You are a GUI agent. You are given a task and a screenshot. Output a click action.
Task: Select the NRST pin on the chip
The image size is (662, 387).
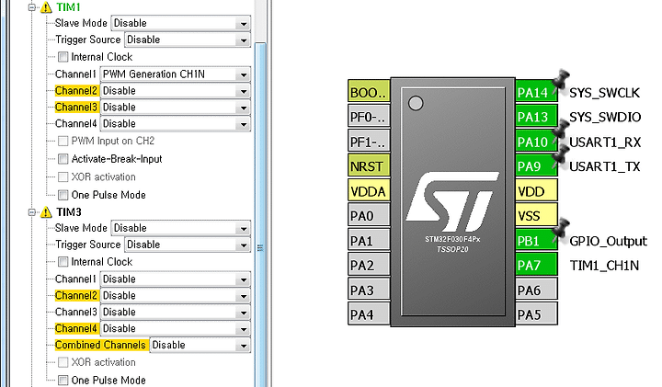tap(369, 165)
